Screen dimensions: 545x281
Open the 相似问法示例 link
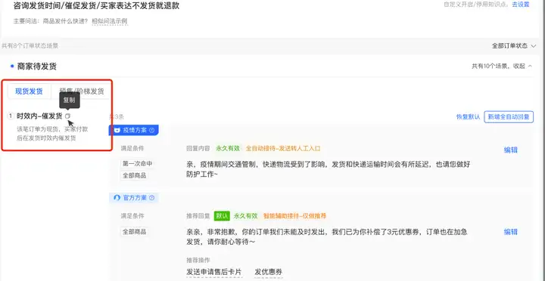110,21
